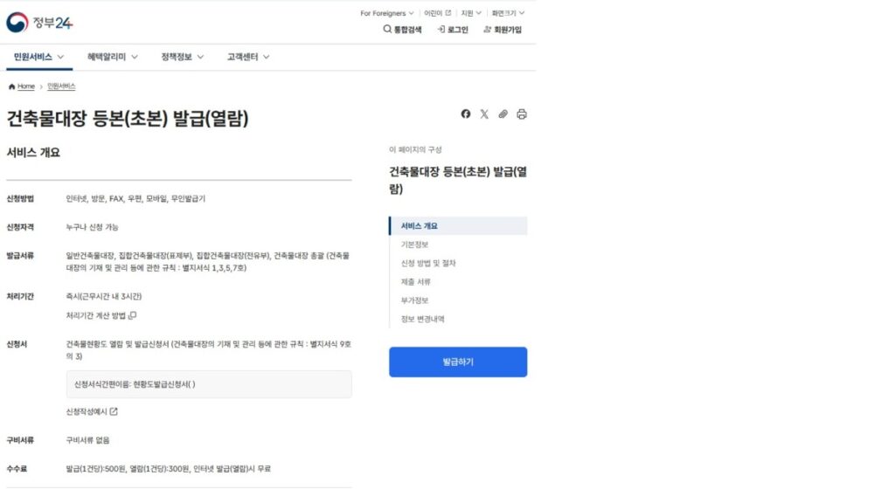Open the 처리기간 계산 방법 popup
Viewport: 895px width, 503px height.
click(101, 315)
